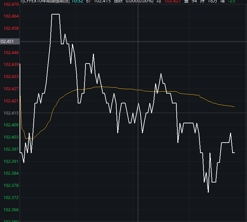The width and height of the screenshot is (247, 222).
Task: Click the 102.378 label on the price axis
Action: (x=11, y=185)
